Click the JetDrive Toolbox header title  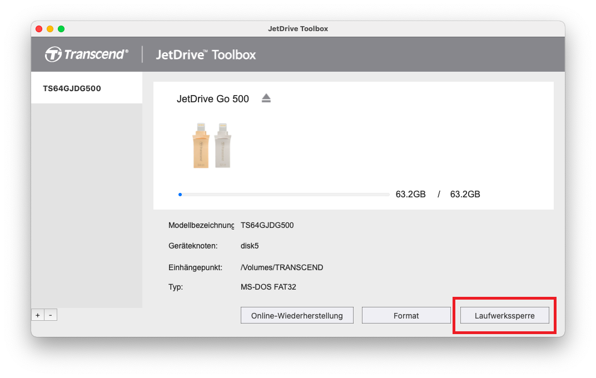click(206, 54)
